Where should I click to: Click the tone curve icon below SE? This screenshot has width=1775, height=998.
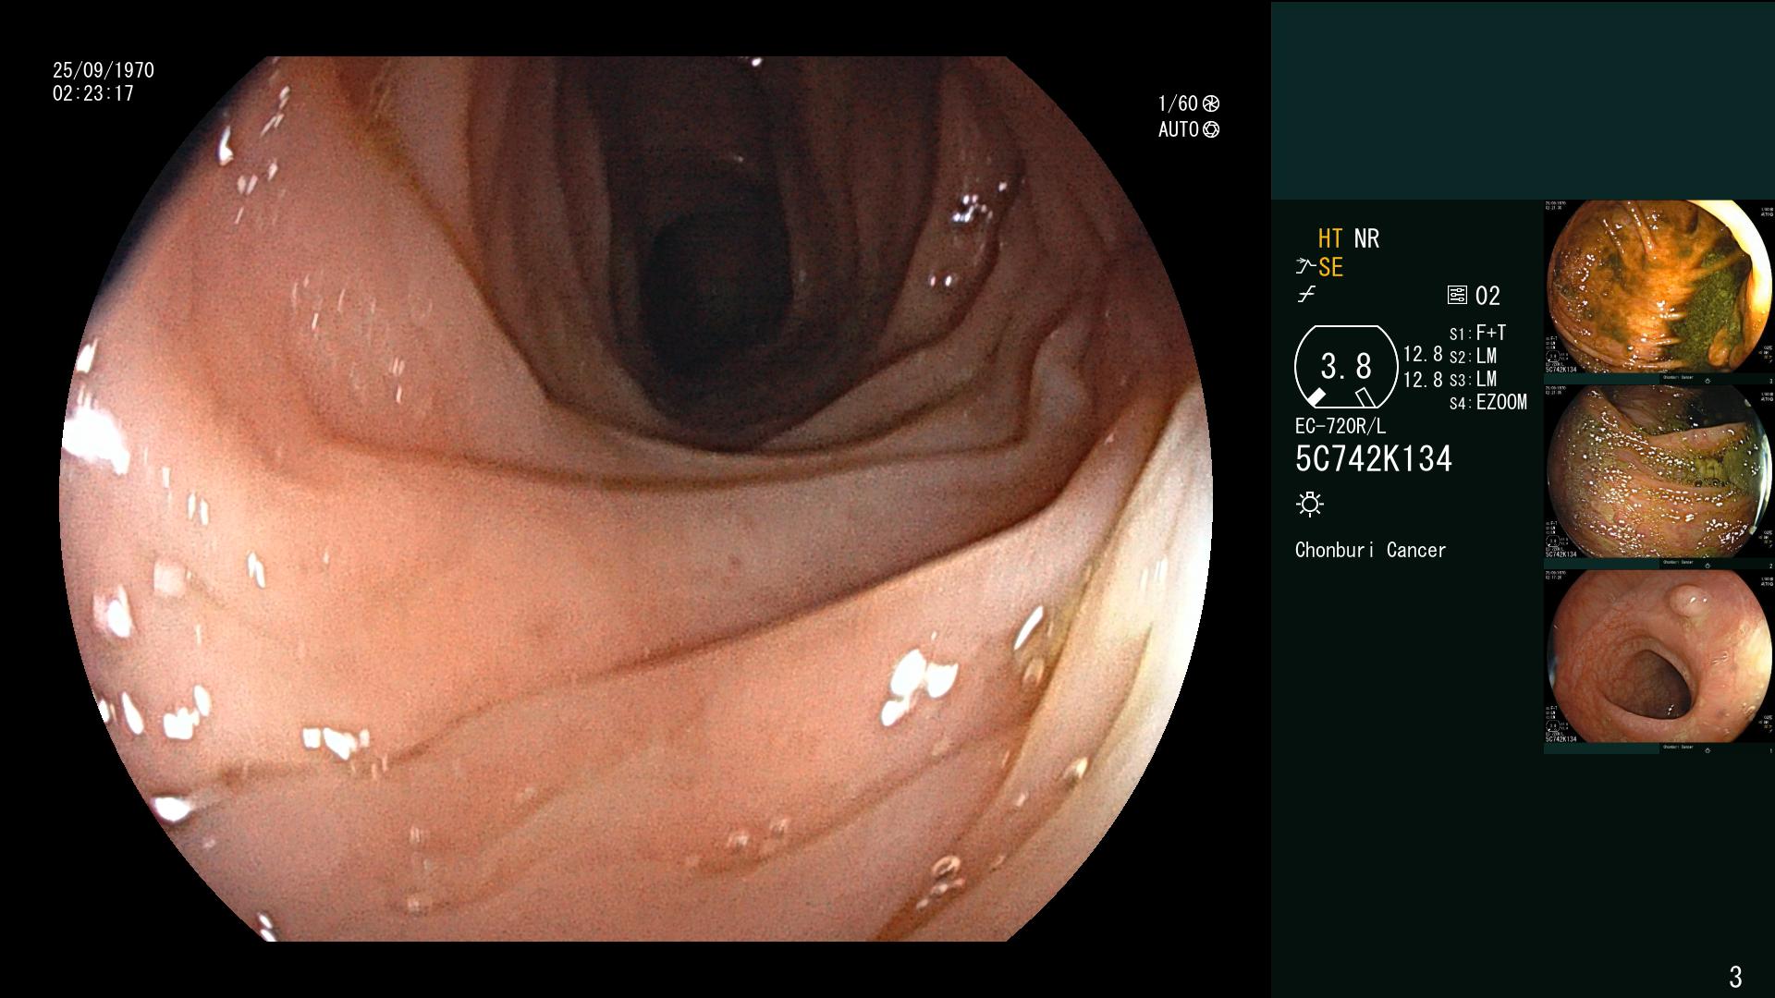click(1306, 295)
